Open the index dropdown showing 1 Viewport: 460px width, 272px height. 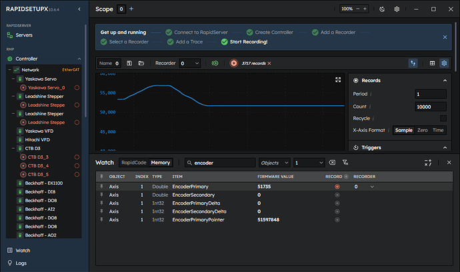point(309,163)
